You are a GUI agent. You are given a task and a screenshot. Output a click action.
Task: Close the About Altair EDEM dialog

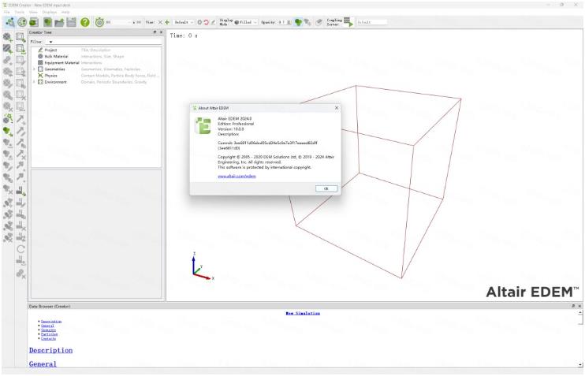point(337,108)
